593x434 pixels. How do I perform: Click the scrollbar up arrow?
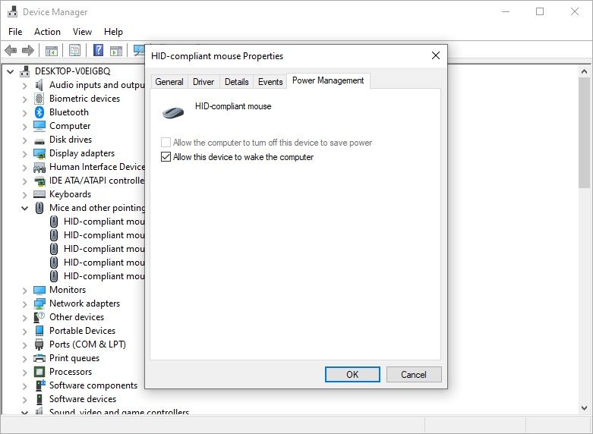pos(584,71)
